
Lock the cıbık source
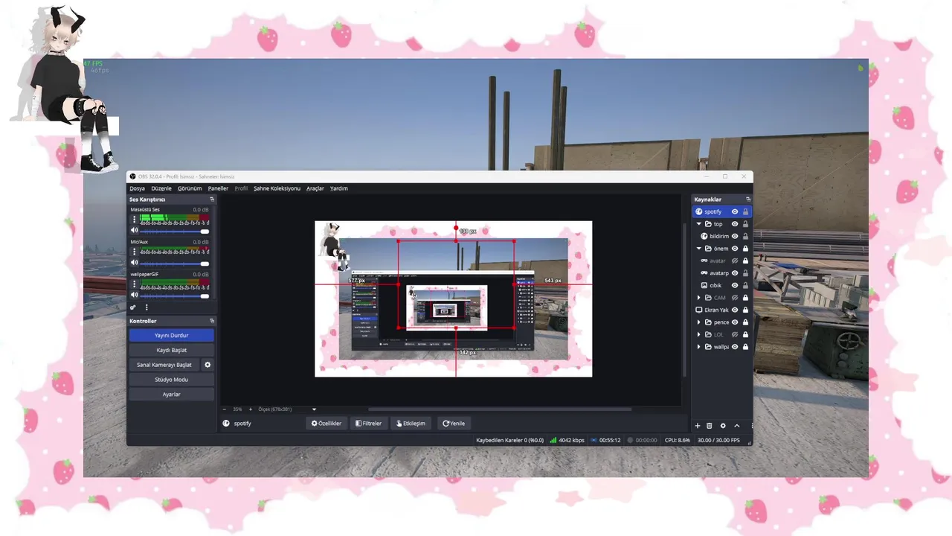[x=745, y=285]
